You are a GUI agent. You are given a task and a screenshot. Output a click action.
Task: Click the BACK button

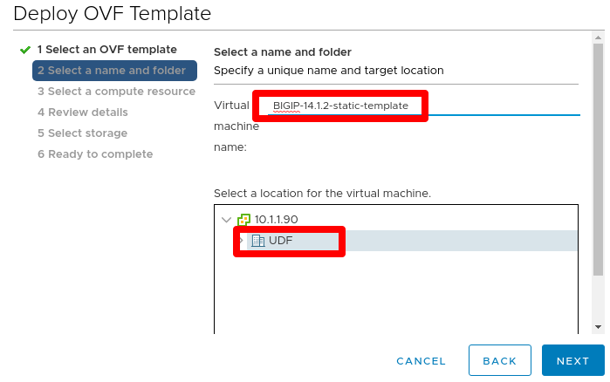click(500, 360)
